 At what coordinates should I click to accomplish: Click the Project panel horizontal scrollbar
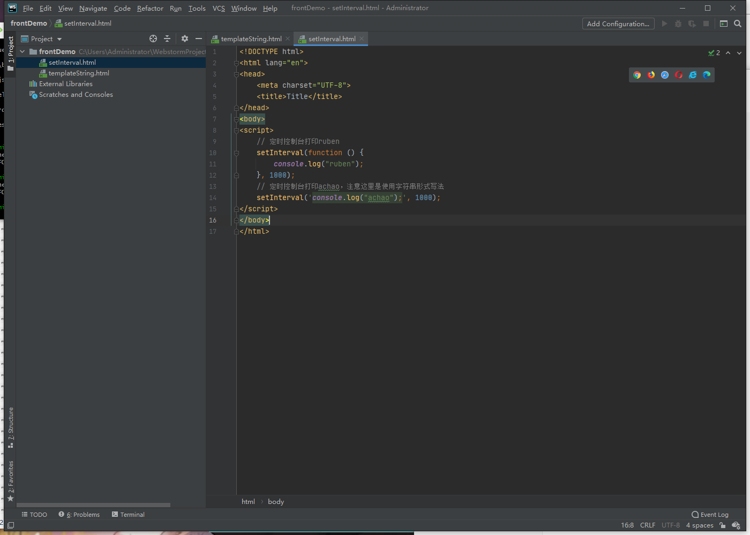point(94,505)
